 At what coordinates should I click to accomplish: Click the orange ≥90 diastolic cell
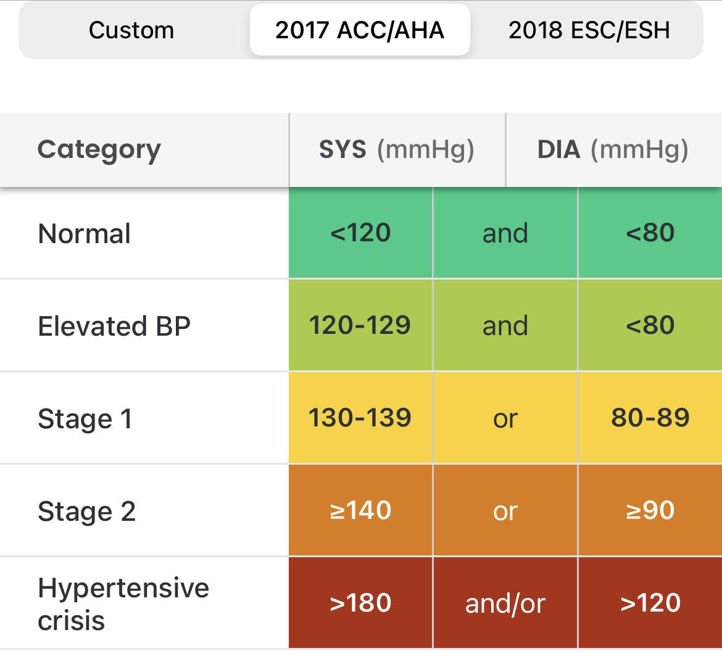click(x=650, y=510)
